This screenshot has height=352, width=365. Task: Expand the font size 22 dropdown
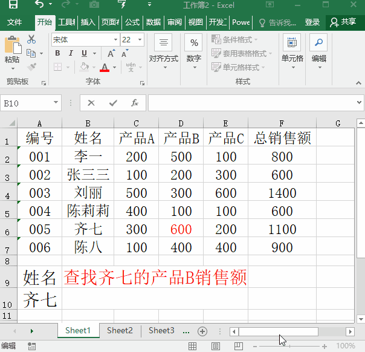pos(140,39)
